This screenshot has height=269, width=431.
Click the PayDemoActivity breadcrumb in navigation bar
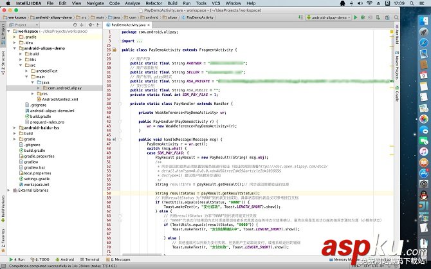pyautogui.click(x=200, y=17)
